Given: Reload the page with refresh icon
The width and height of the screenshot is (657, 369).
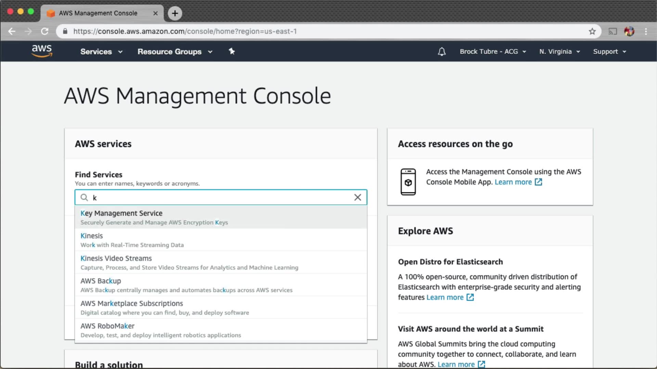Looking at the screenshot, I should coord(45,31).
